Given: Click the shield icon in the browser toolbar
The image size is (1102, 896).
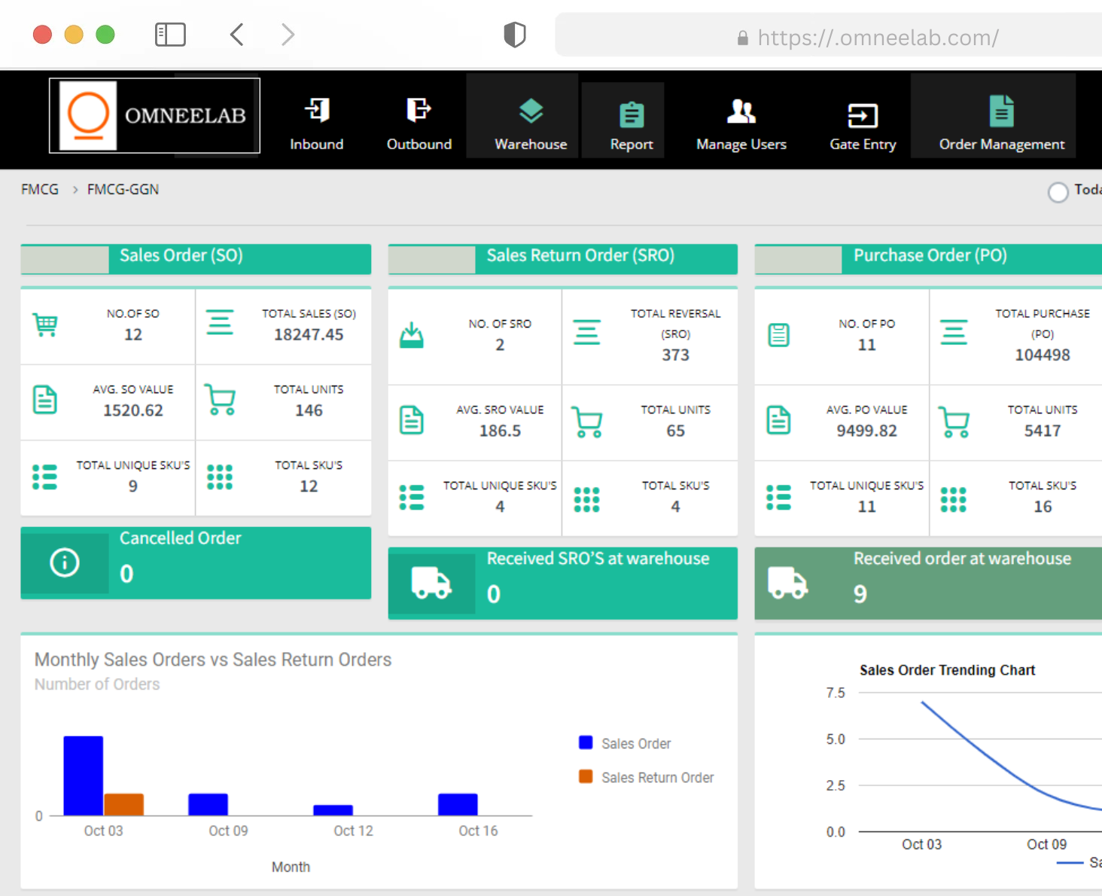Looking at the screenshot, I should [x=515, y=34].
